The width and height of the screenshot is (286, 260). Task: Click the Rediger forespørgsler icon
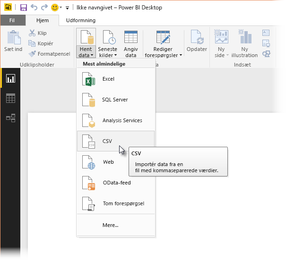coord(163,37)
